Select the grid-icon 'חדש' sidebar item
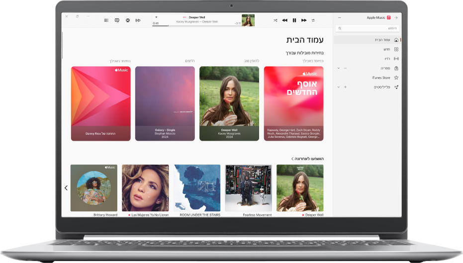463x263 pixels. click(368, 49)
